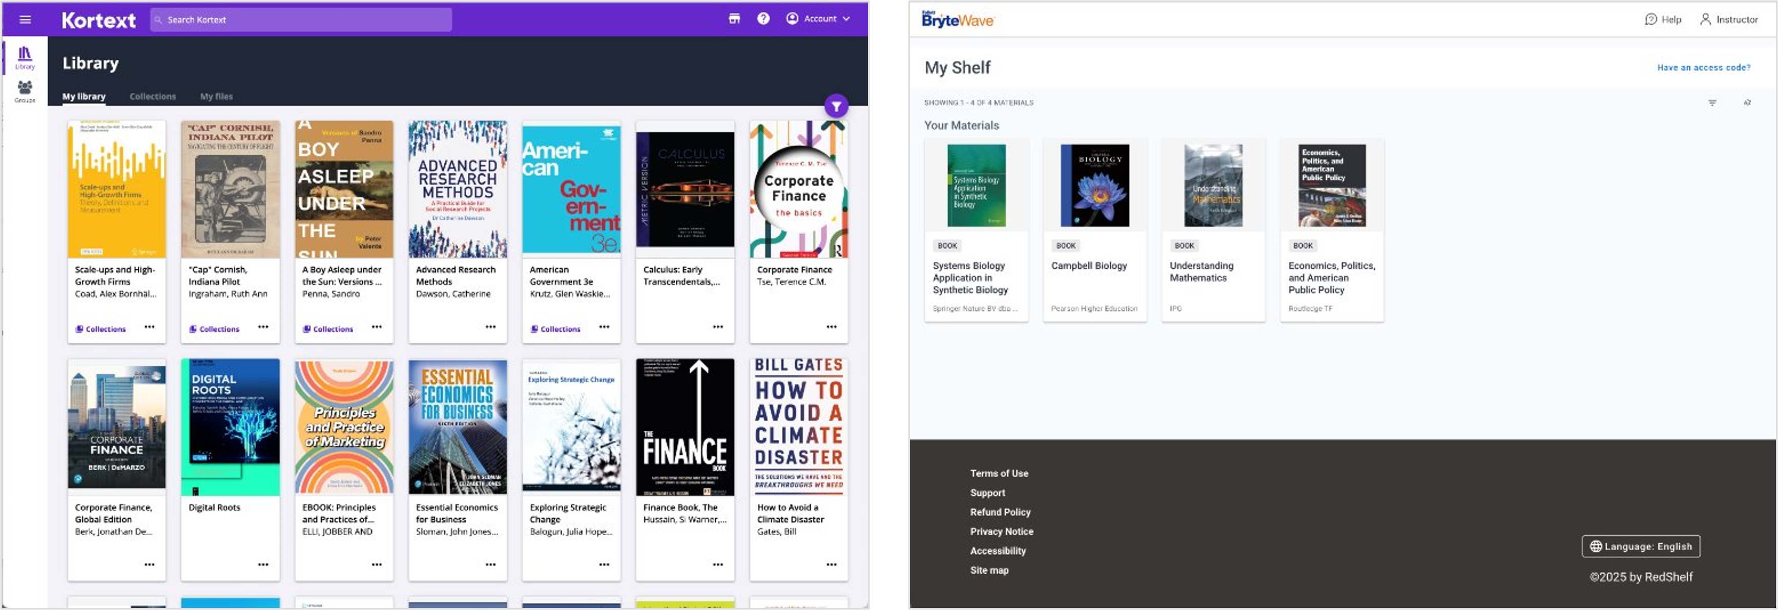The image size is (1778, 610).
Task: Open the Instructor account menu in BryteWave
Action: [1728, 19]
